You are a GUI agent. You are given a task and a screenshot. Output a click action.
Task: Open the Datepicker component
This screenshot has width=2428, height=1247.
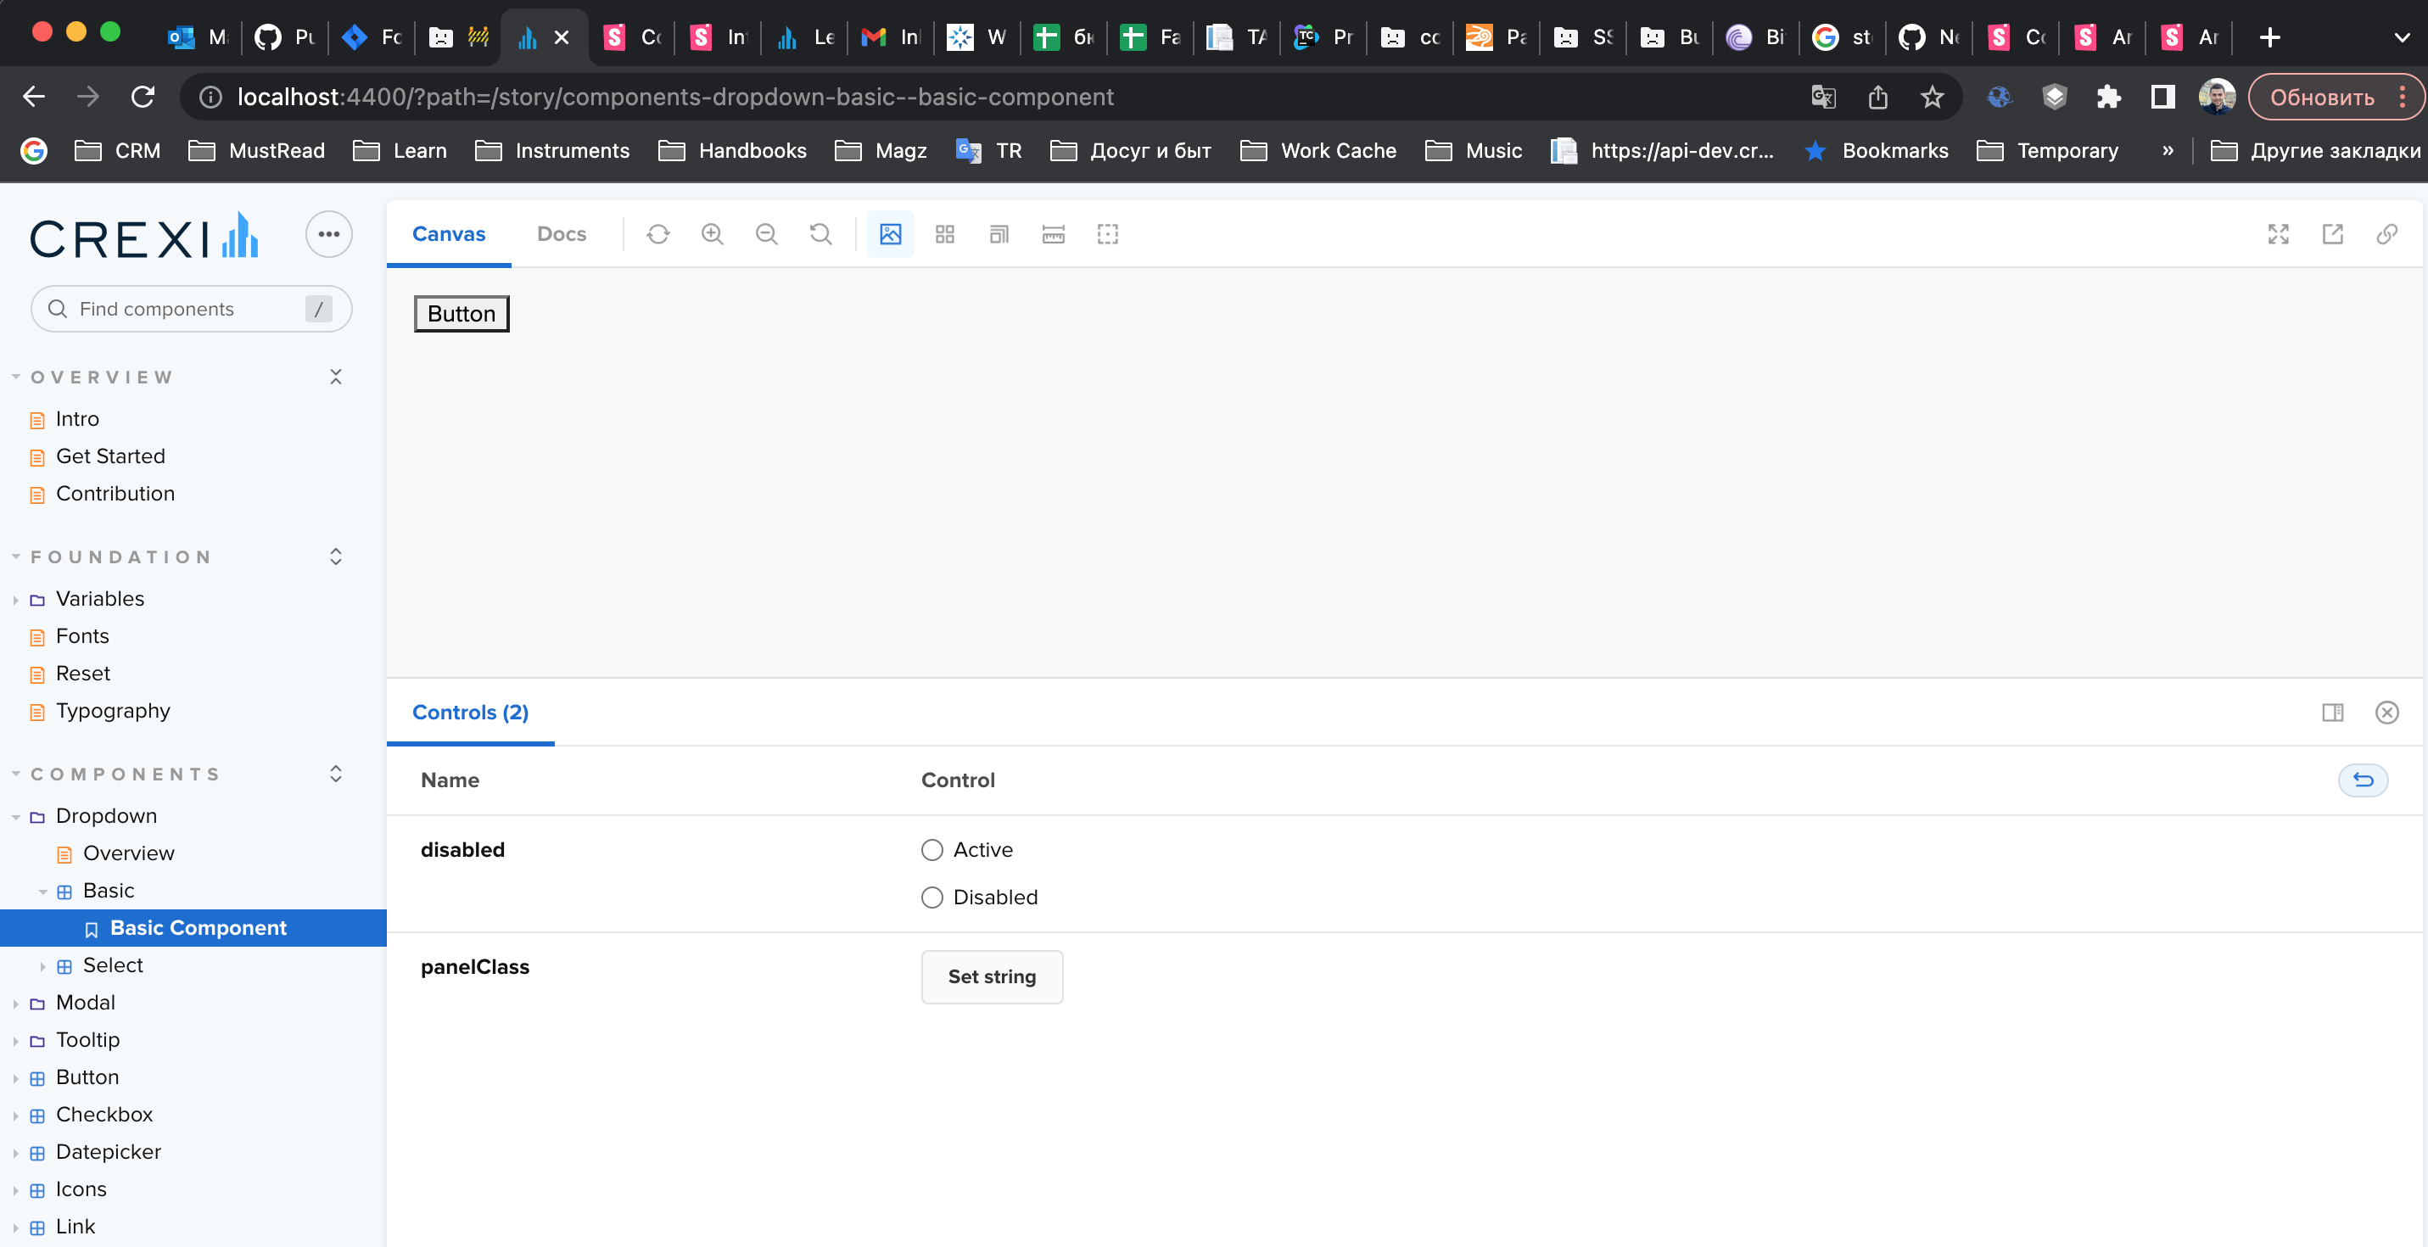tap(109, 1152)
